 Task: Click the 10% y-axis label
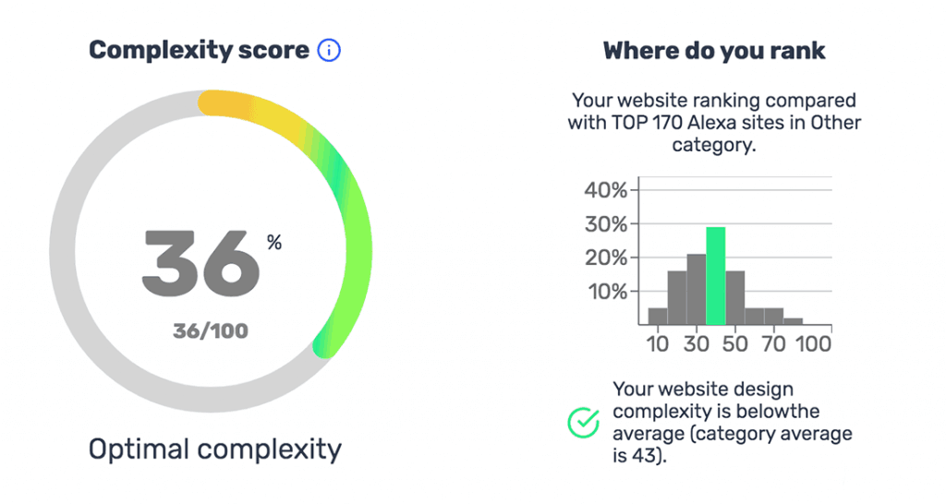[606, 292]
